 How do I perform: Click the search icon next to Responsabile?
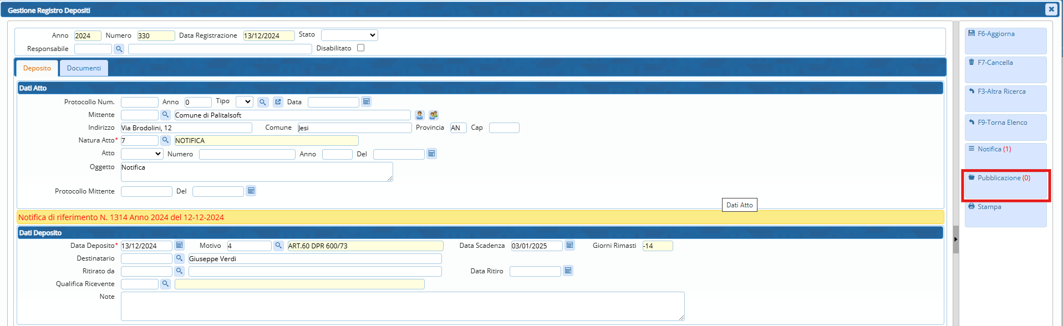click(119, 49)
